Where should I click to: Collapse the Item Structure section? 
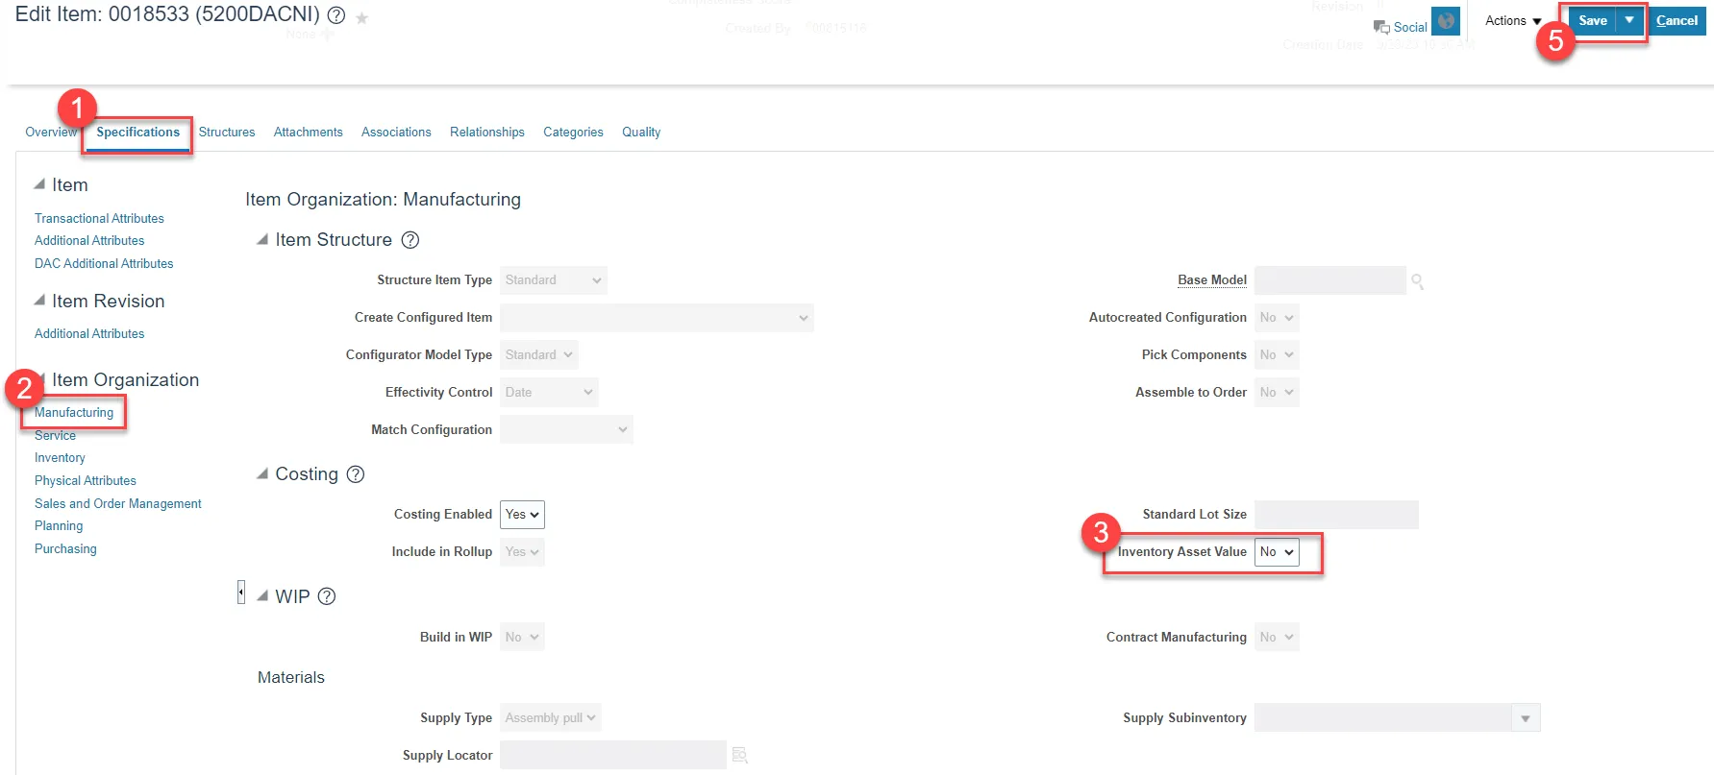(x=262, y=240)
